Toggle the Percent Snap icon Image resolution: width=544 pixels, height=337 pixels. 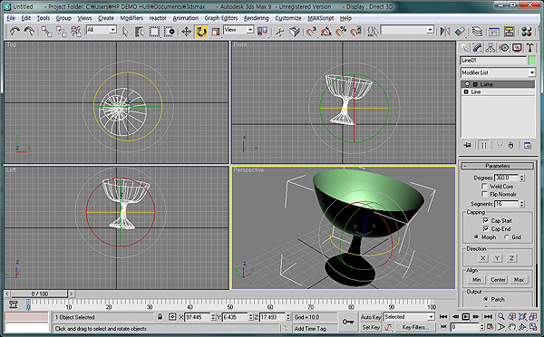point(341,32)
